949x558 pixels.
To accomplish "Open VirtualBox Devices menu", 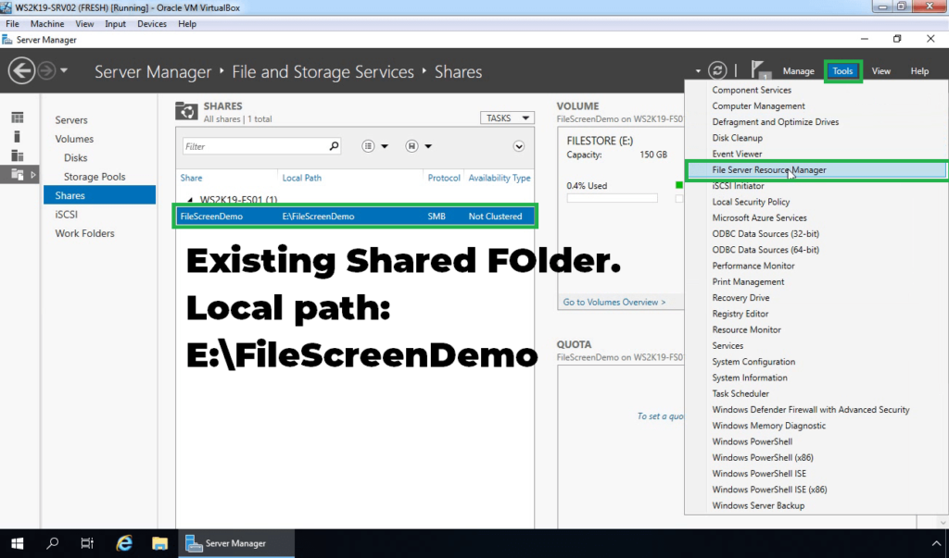I will click(152, 23).
